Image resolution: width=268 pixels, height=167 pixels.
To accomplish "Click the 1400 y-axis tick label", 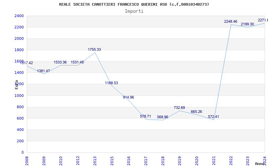I will 19,72.
